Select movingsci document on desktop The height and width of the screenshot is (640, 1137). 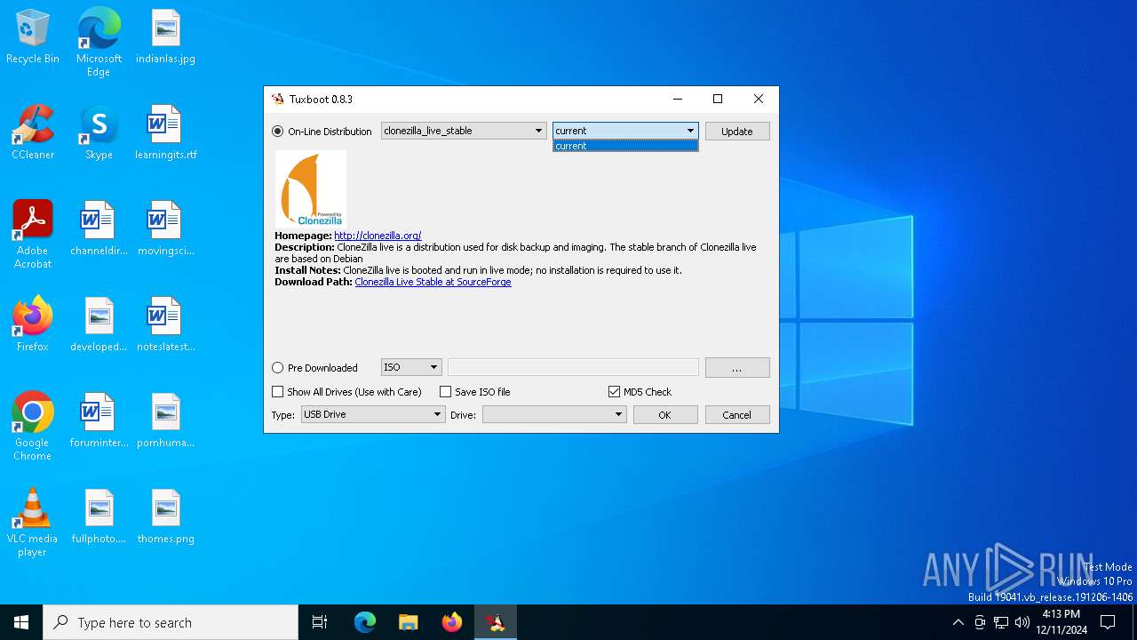(165, 229)
